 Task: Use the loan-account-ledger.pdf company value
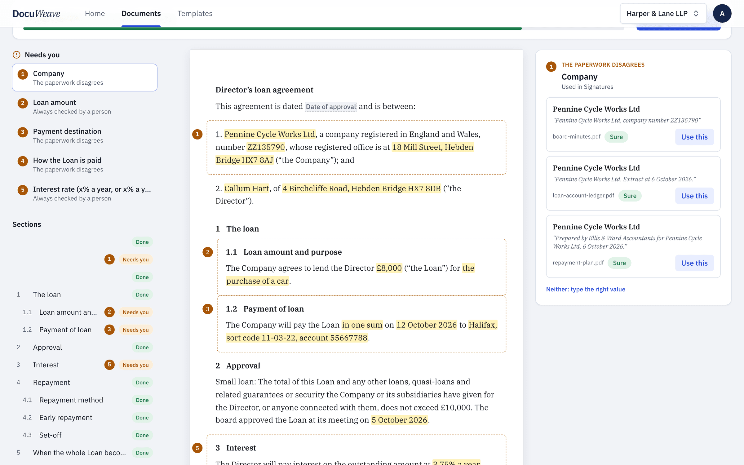pos(694,196)
